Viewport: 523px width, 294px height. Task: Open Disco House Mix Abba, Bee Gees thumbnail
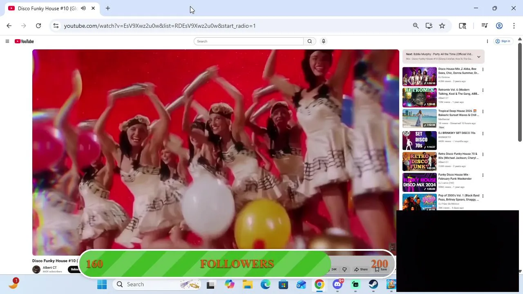420,76
